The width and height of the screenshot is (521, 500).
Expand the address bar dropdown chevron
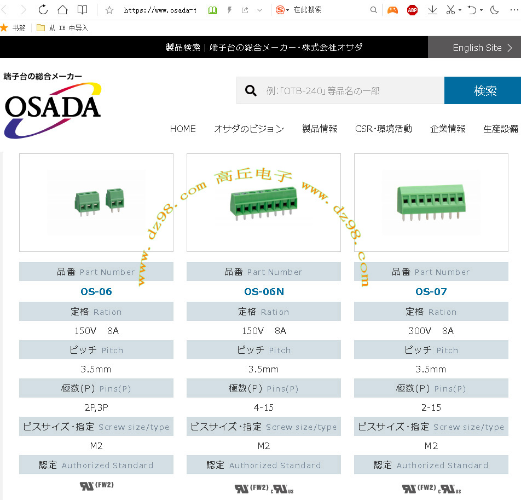pyautogui.click(x=259, y=10)
